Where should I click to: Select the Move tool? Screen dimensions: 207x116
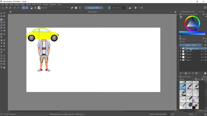[x=4, y=34]
